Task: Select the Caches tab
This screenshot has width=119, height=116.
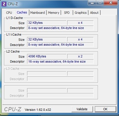Action: [x=22, y=12]
